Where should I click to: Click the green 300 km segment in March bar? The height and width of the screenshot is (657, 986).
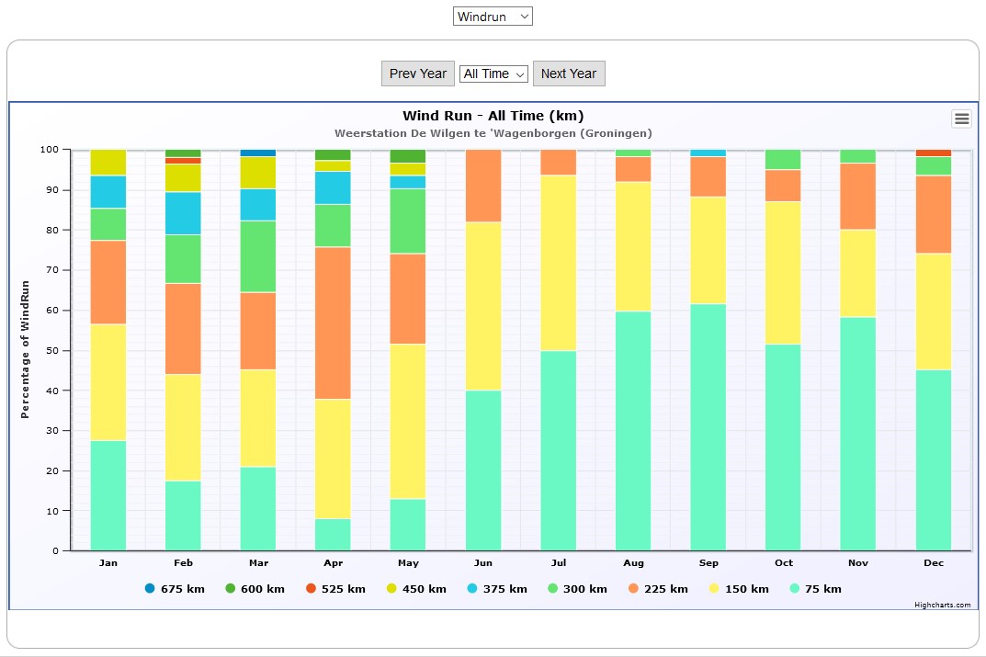click(x=258, y=256)
